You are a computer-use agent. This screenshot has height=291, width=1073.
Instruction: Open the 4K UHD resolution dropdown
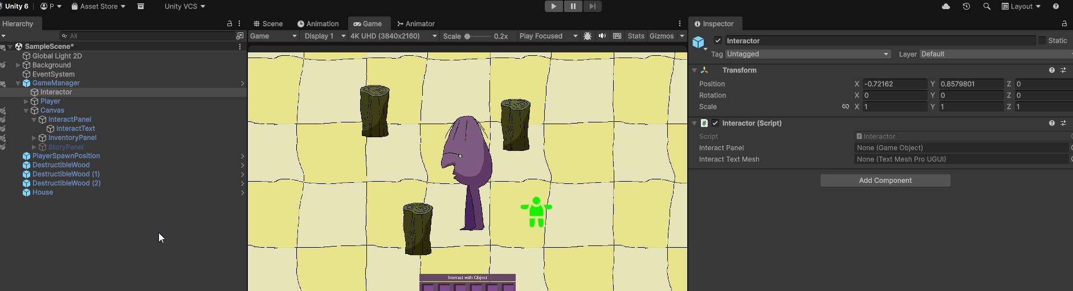[394, 36]
